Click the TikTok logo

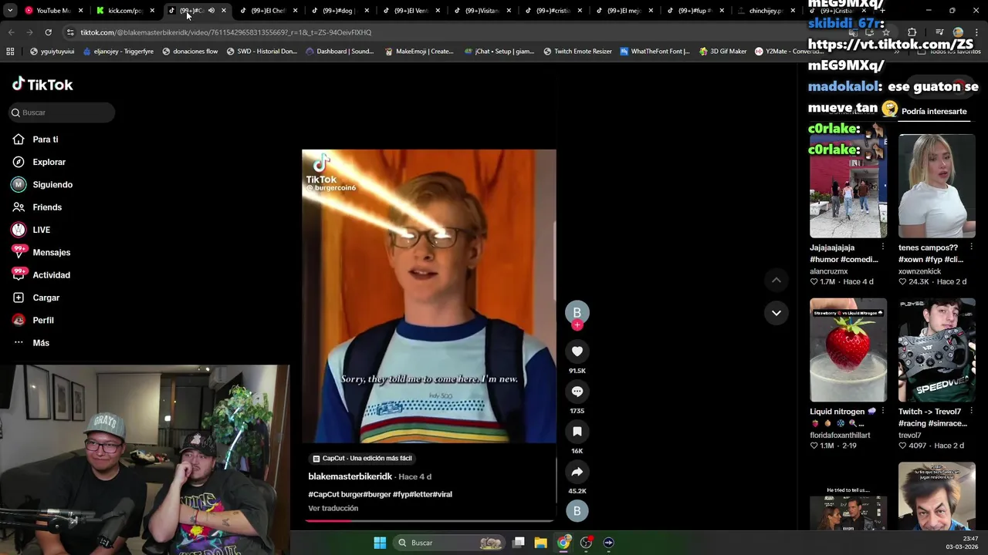[x=42, y=84]
